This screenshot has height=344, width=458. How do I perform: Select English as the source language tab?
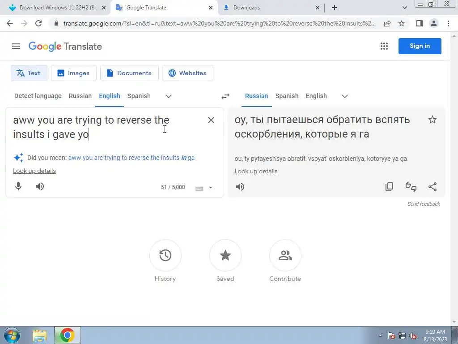point(110,96)
